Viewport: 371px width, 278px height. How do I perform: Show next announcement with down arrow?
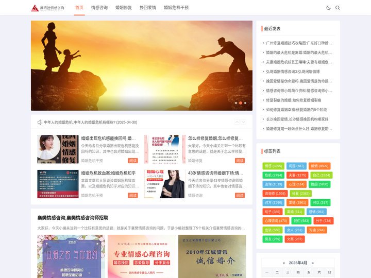243,122
